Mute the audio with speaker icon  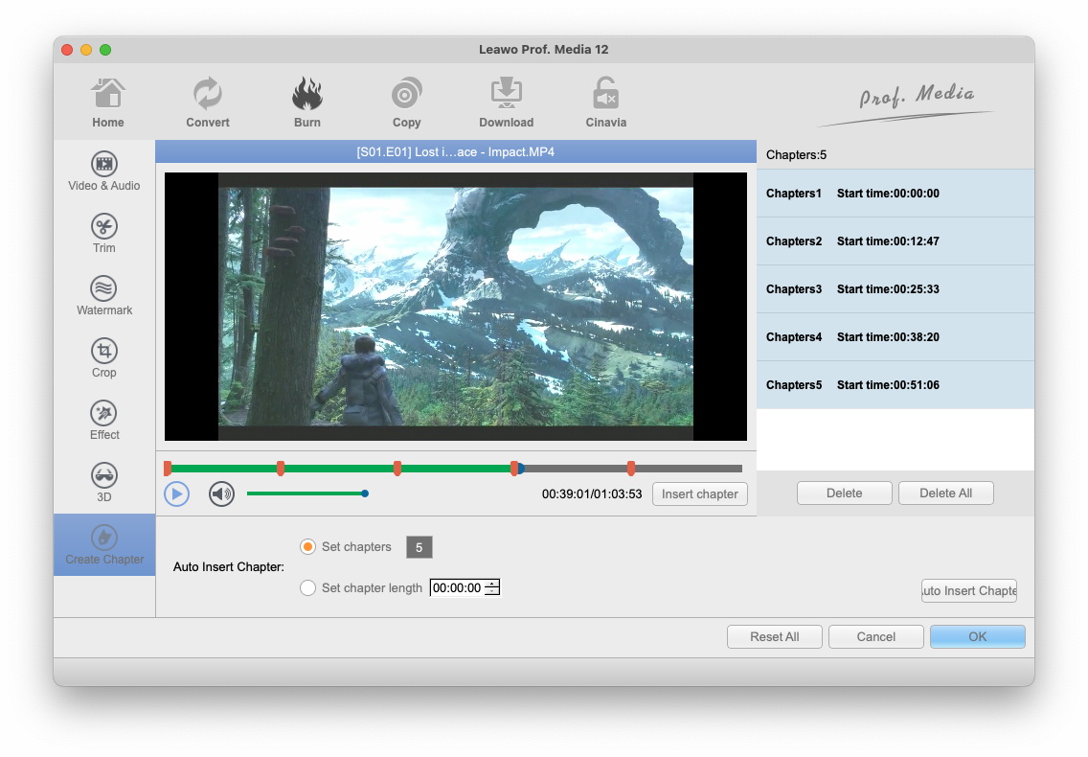tap(221, 494)
